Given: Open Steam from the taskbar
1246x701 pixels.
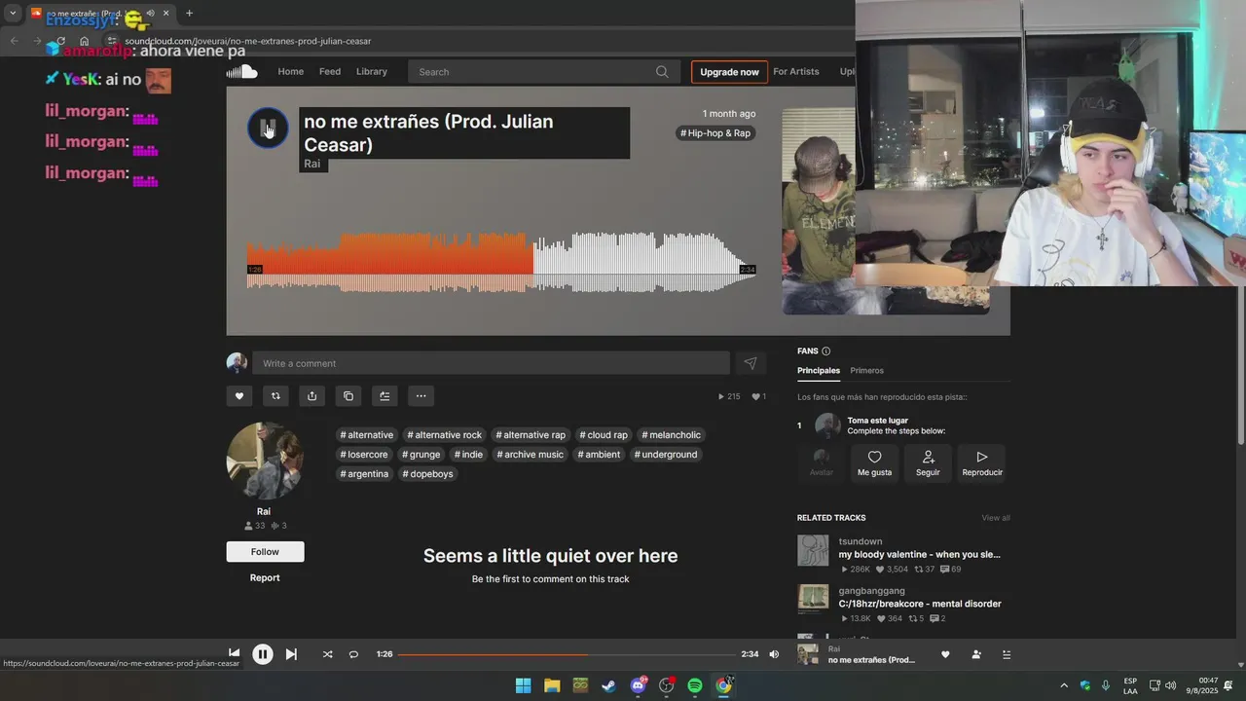Looking at the screenshot, I should tap(608, 685).
